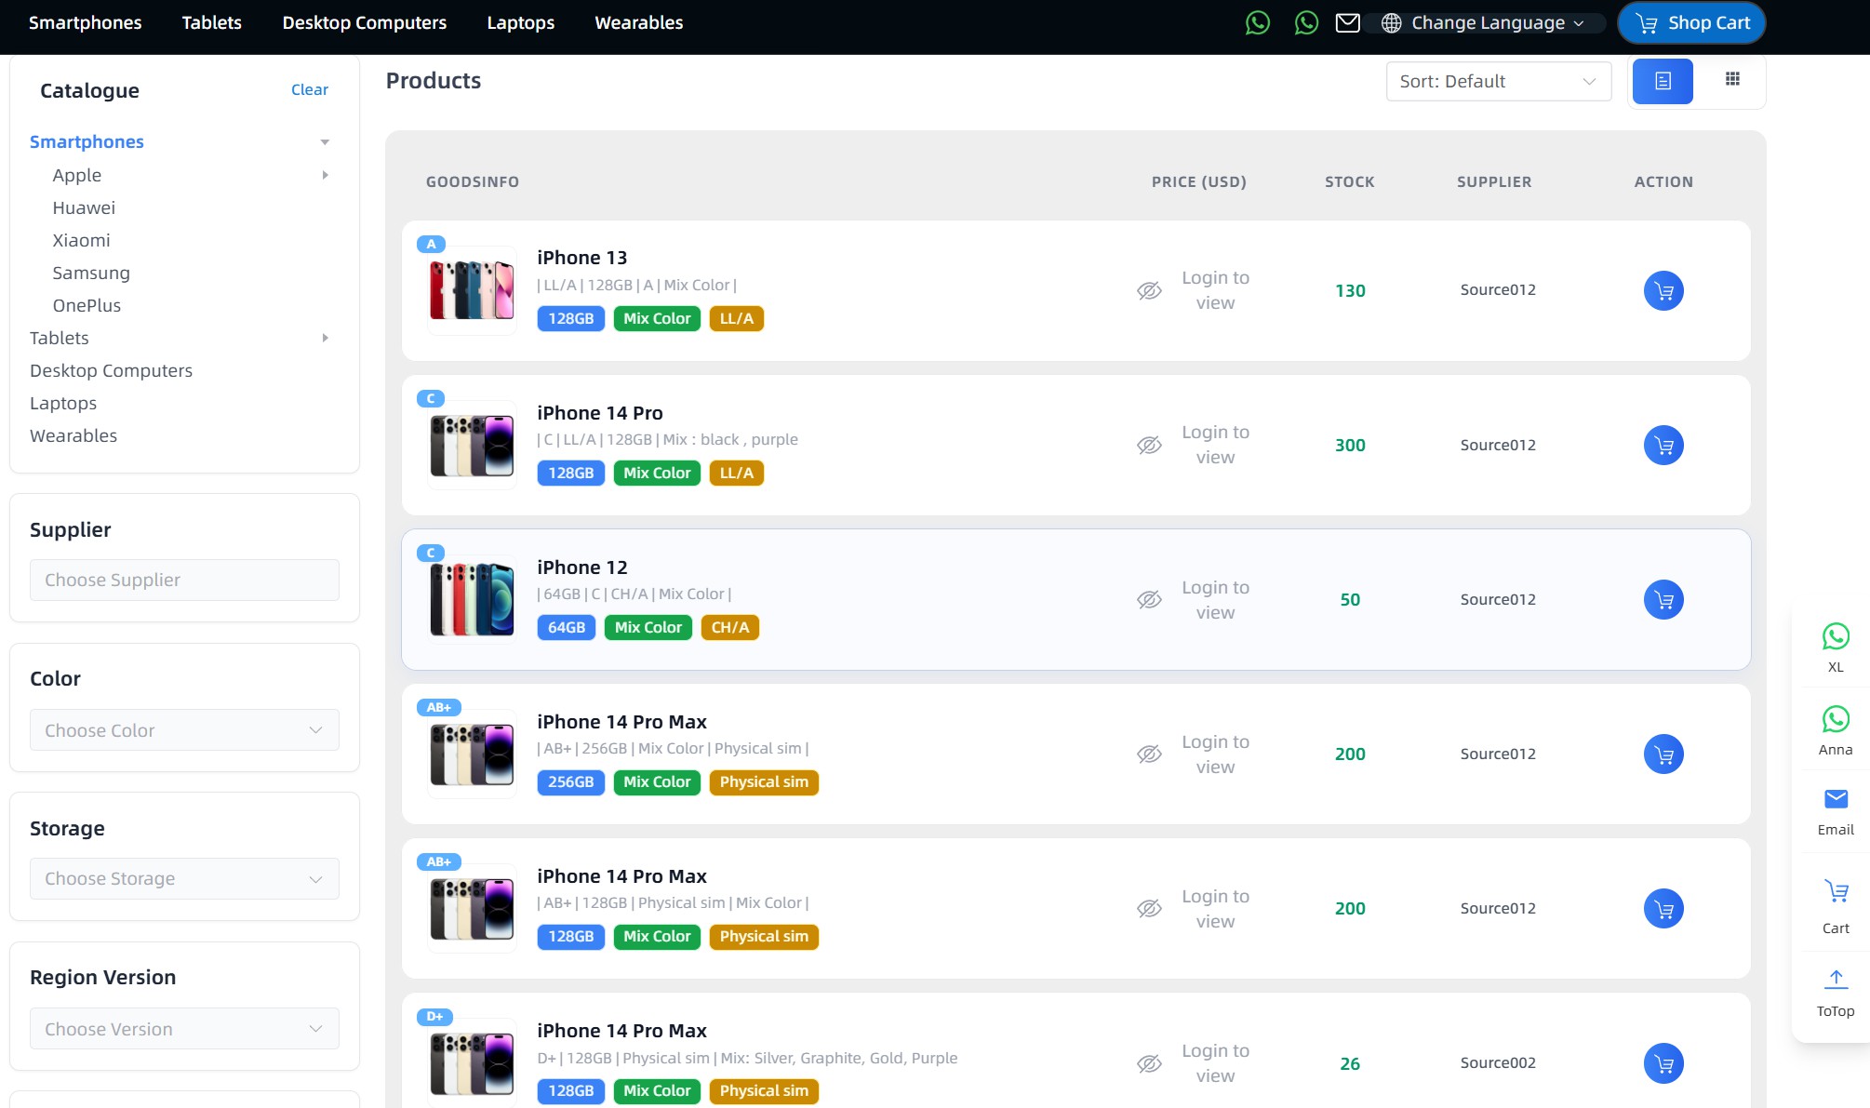Click Source002 supplier name
The width and height of the screenshot is (1870, 1108).
1498,1063
